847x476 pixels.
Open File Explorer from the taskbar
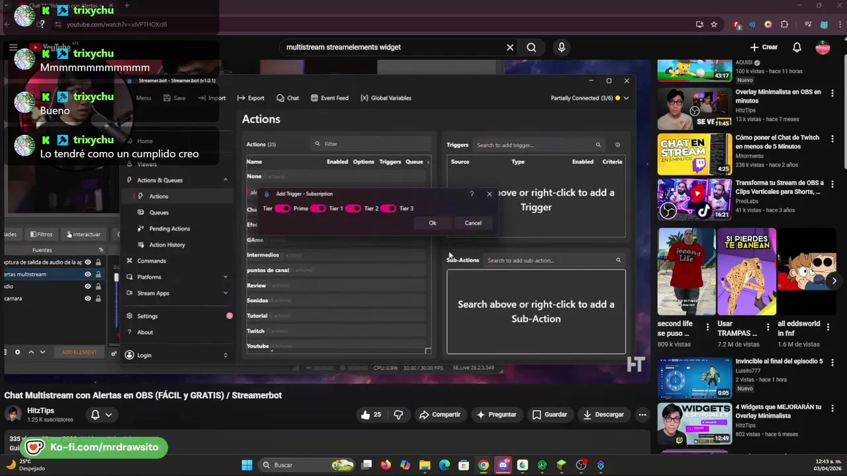tap(425, 465)
